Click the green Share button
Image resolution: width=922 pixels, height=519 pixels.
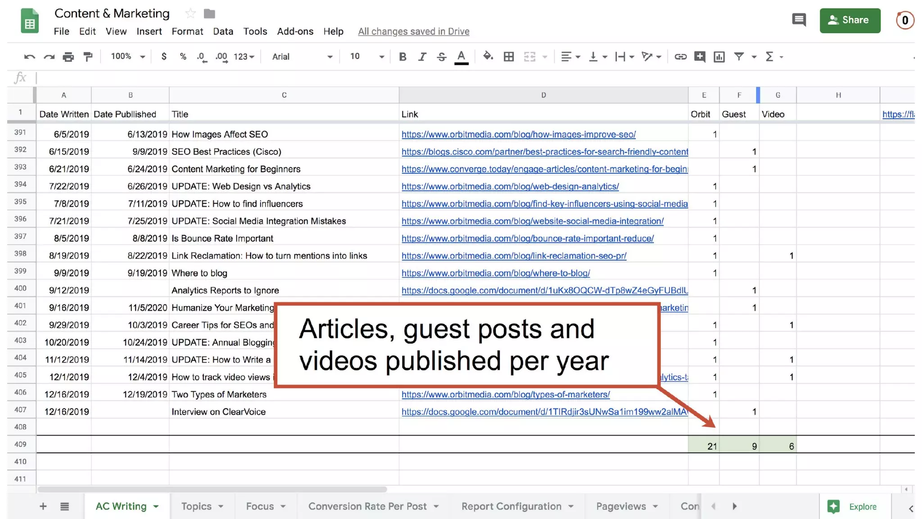pos(850,20)
